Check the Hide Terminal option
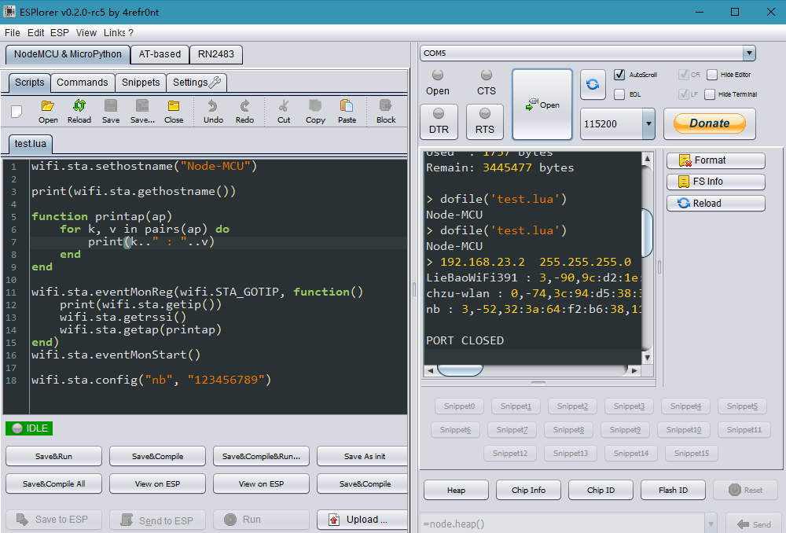Viewport: 786px width, 533px height. pyautogui.click(x=710, y=94)
